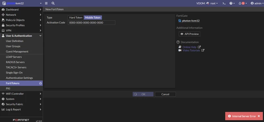Screen dimensions: 264x122
Task: Click the v7.2.0 version text
Action: coord(39,121)
